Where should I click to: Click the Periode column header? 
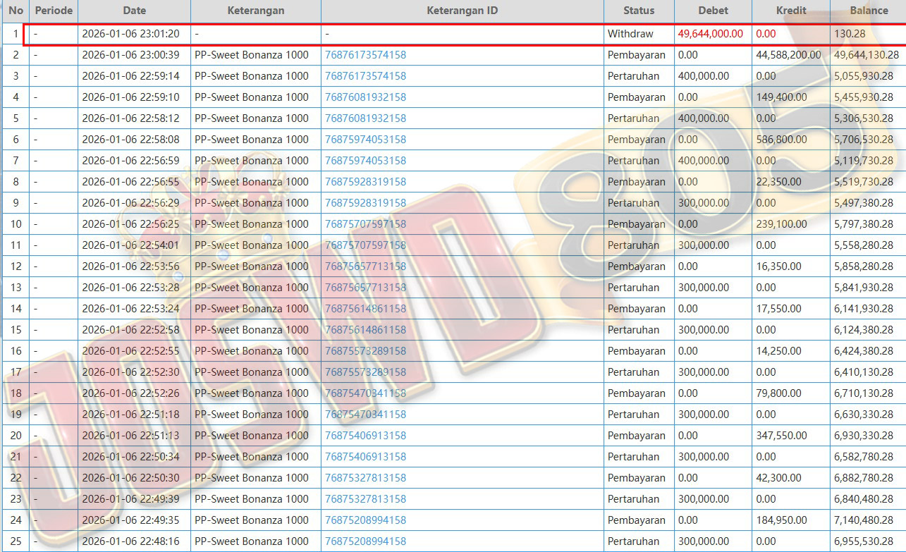(54, 11)
